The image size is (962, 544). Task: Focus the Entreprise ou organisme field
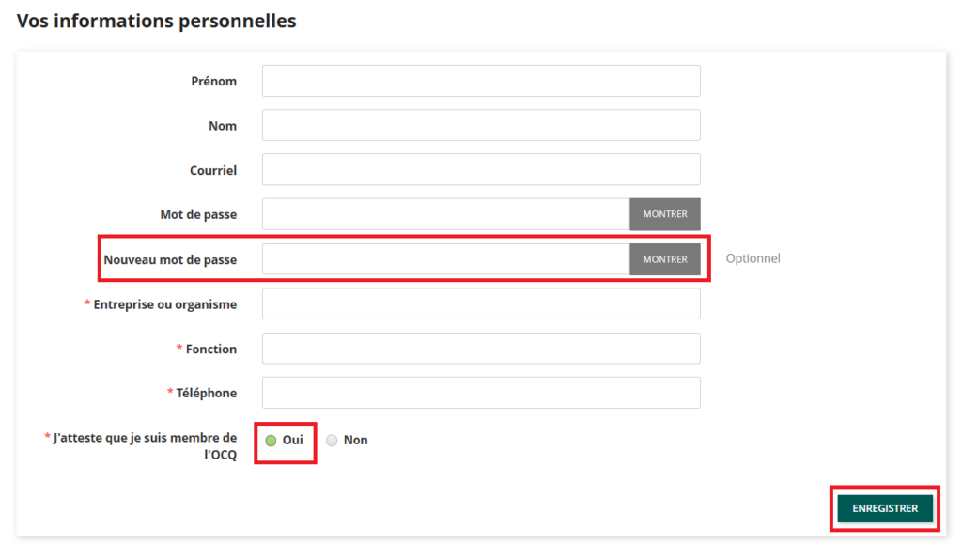481,304
